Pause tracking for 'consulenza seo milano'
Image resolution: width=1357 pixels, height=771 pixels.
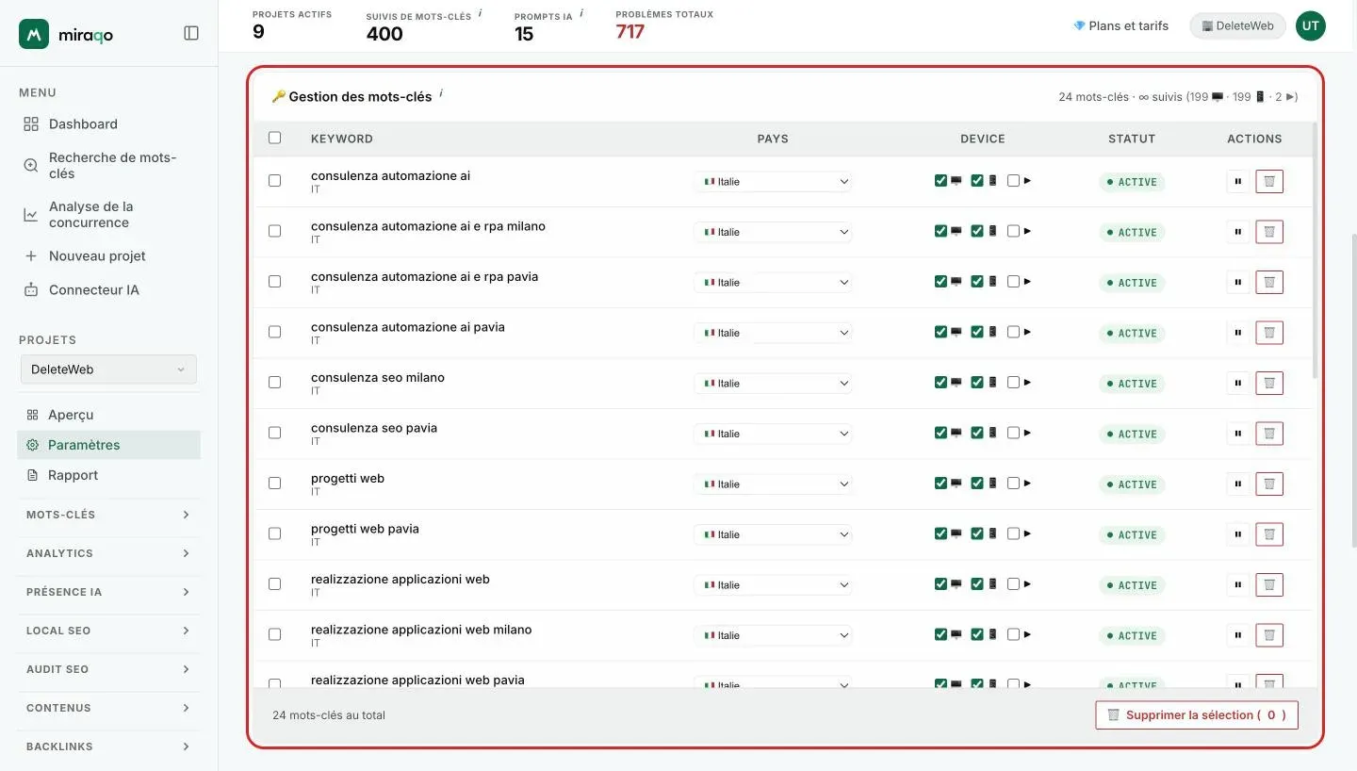1237,383
